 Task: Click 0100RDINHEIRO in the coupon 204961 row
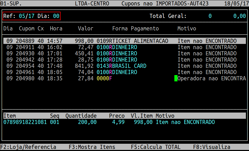[x=117, y=72]
